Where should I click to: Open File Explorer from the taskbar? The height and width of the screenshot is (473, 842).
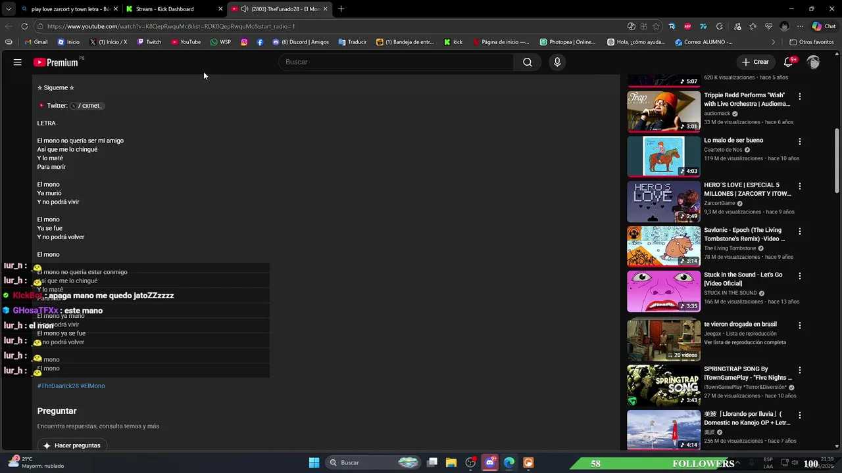pyautogui.click(x=451, y=462)
